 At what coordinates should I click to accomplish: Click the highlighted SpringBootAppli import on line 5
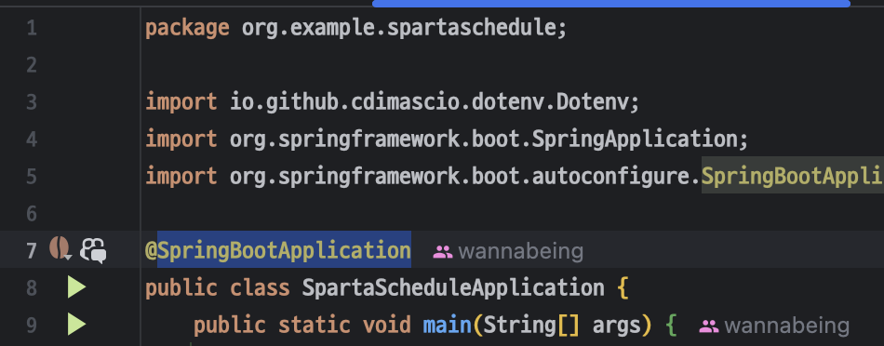(x=792, y=176)
